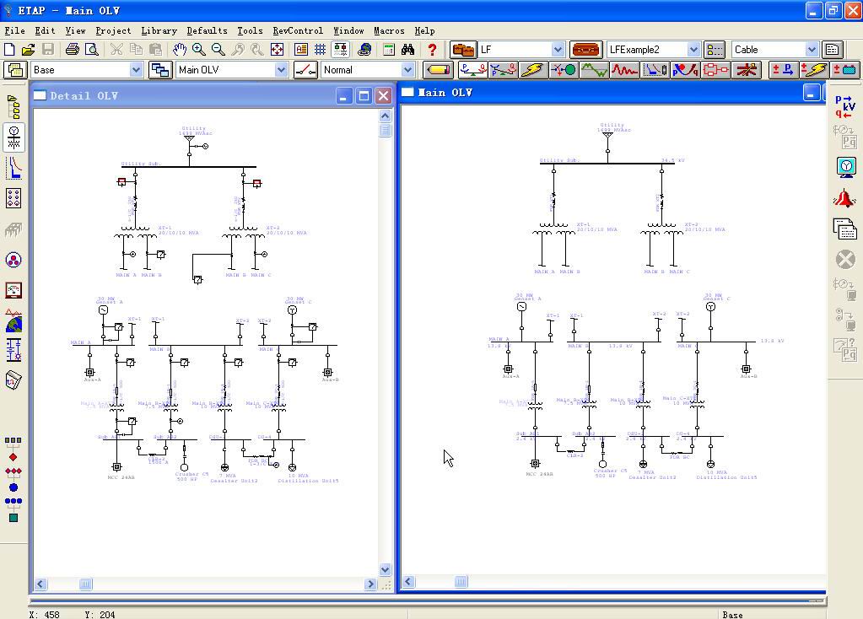Click the report pages icon in right toolbar
This screenshot has width=863, height=619.
pyautogui.click(x=844, y=229)
